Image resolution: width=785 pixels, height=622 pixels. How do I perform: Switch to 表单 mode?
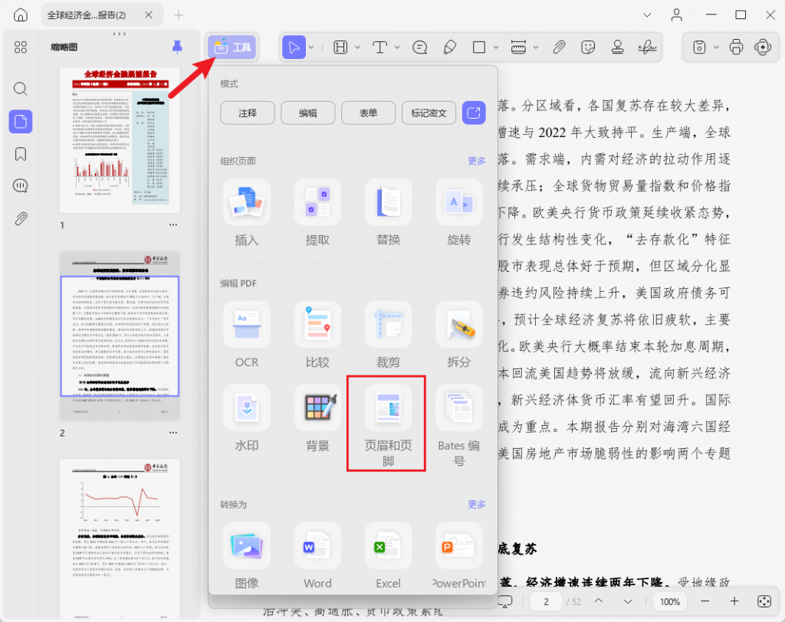point(369,113)
